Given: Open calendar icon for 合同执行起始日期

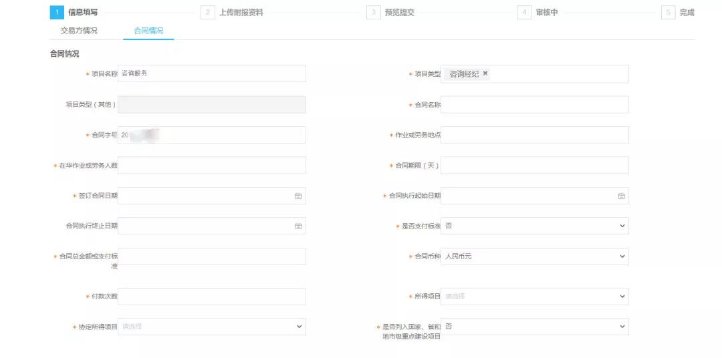Looking at the screenshot, I should 621,196.
